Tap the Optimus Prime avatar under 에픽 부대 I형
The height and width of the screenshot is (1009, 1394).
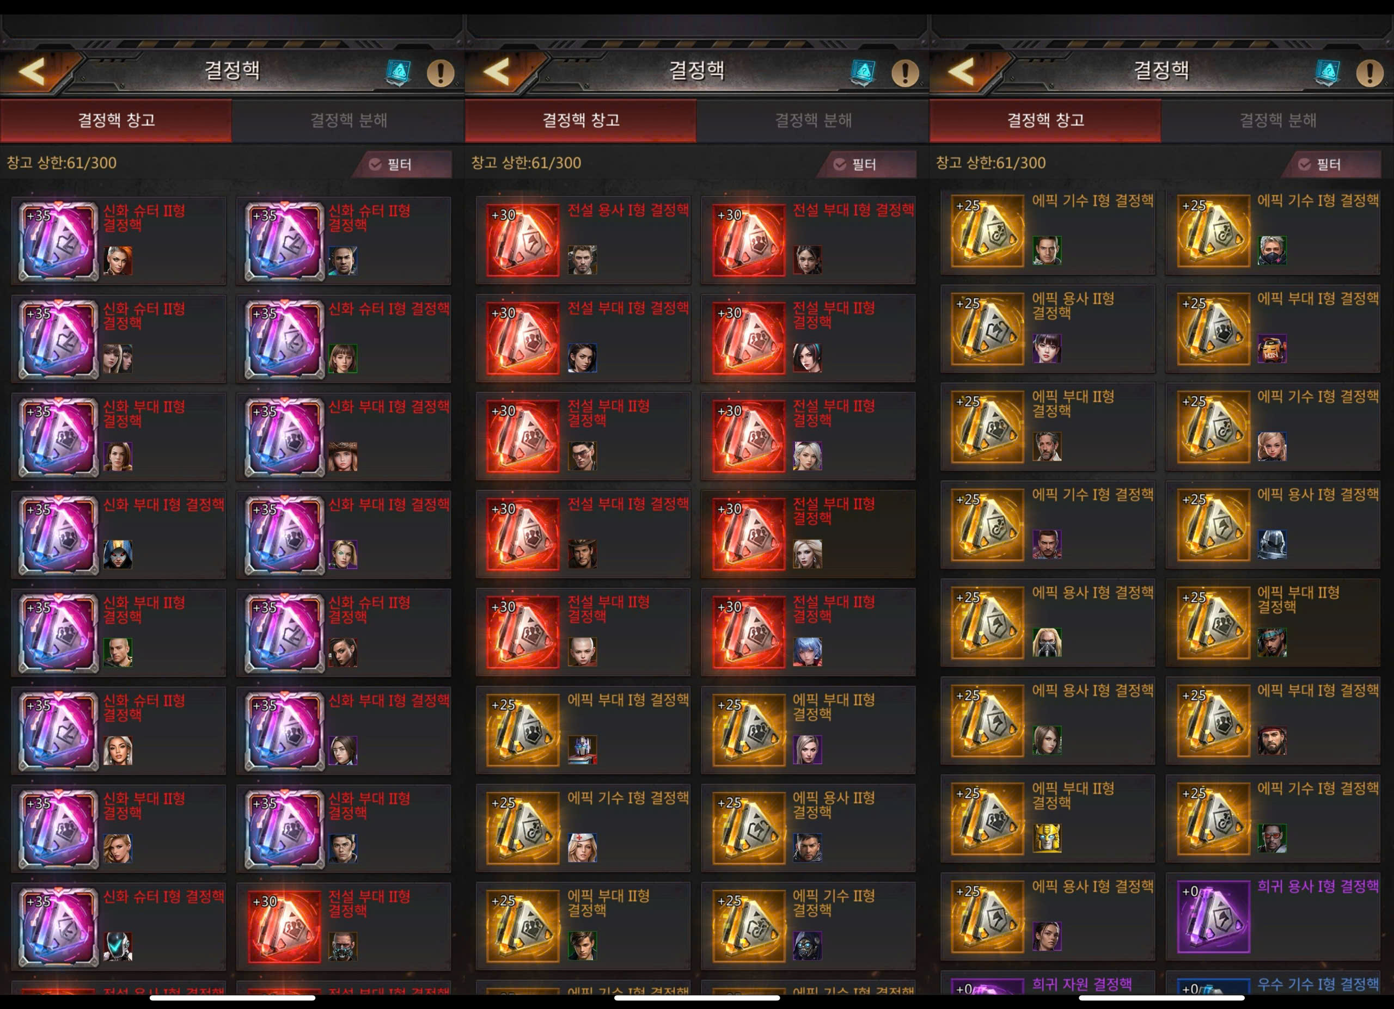pyautogui.click(x=582, y=750)
